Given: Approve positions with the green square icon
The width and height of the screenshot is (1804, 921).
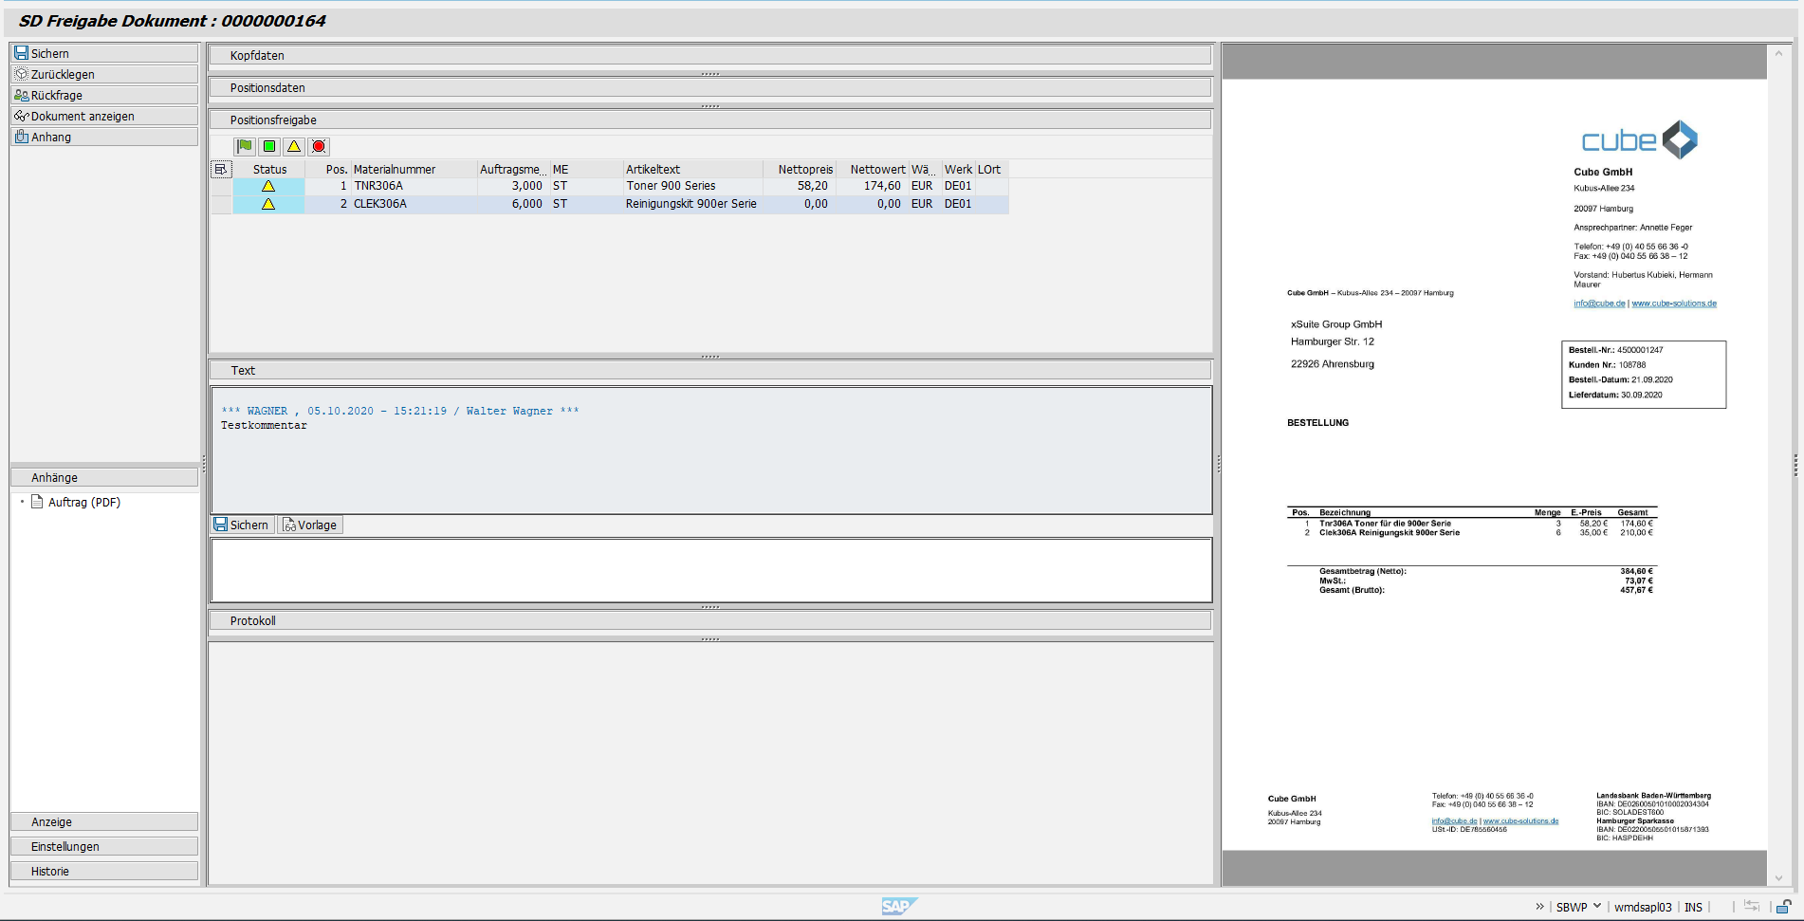Looking at the screenshot, I should click(x=269, y=146).
